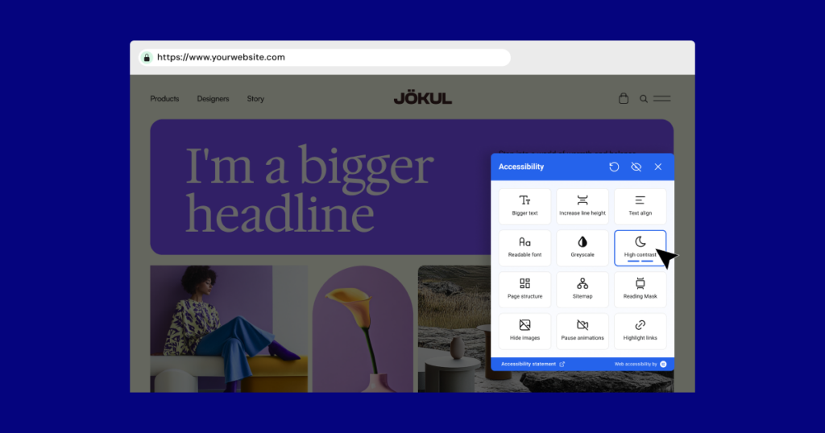
Task: Select the Text align tile
Action: pos(640,206)
